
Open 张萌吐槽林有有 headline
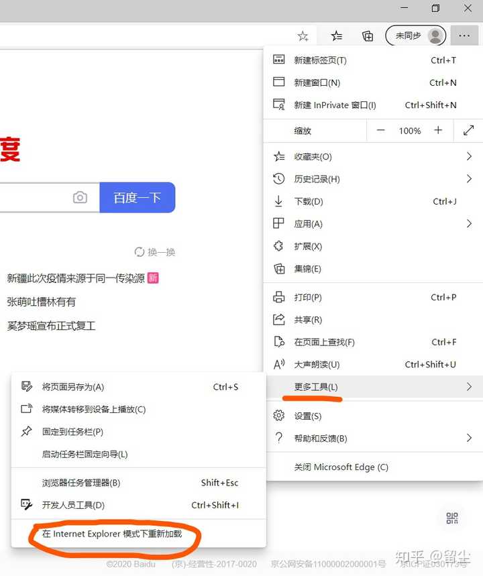[x=41, y=302]
